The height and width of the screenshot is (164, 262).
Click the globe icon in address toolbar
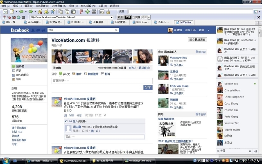[x=19, y=17]
